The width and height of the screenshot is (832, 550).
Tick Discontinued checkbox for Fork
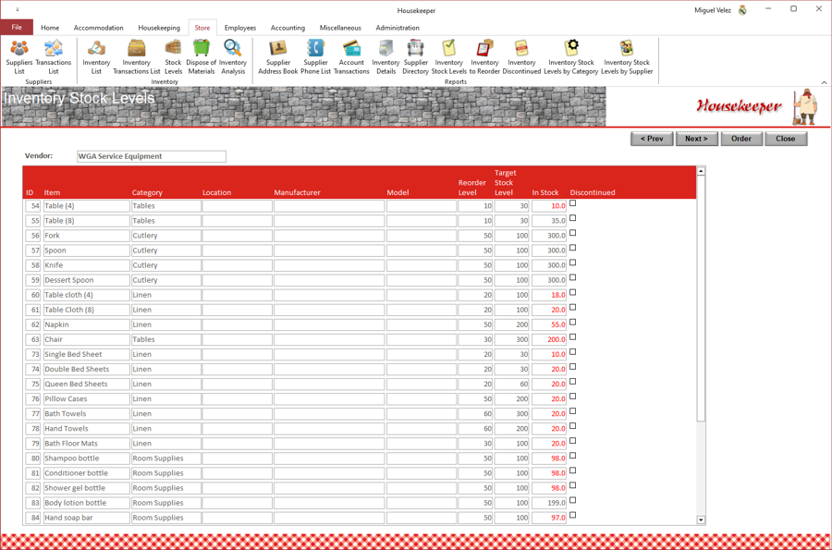coord(572,233)
